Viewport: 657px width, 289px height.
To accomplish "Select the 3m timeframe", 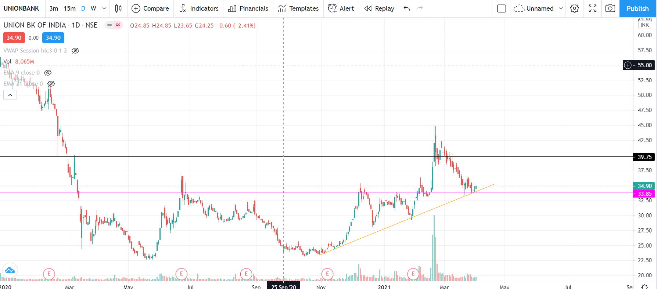I will click(54, 8).
